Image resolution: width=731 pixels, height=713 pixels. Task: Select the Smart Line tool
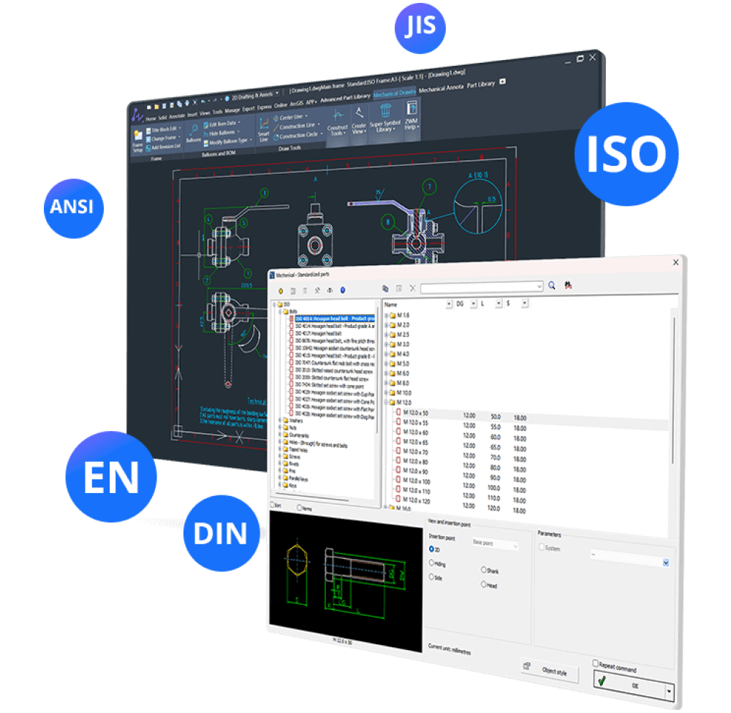tap(263, 129)
